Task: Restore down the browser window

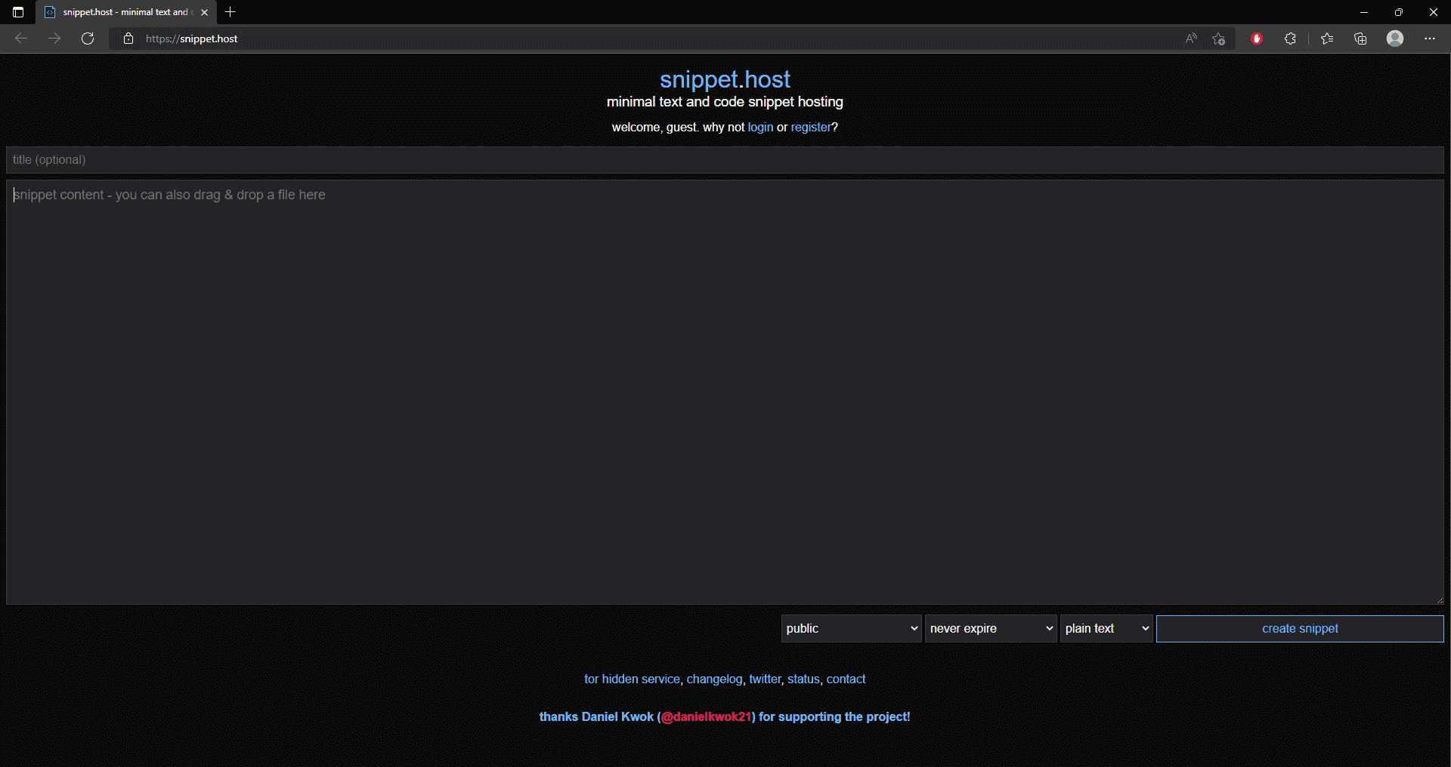Action: tap(1399, 12)
